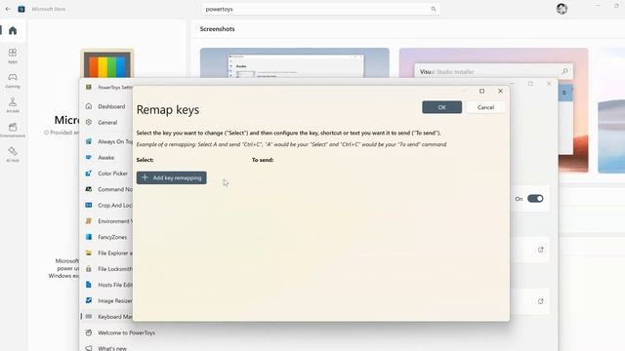This screenshot has height=351, width=625.
Task: Click the Always On Top icon
Action: click(89, 141)
